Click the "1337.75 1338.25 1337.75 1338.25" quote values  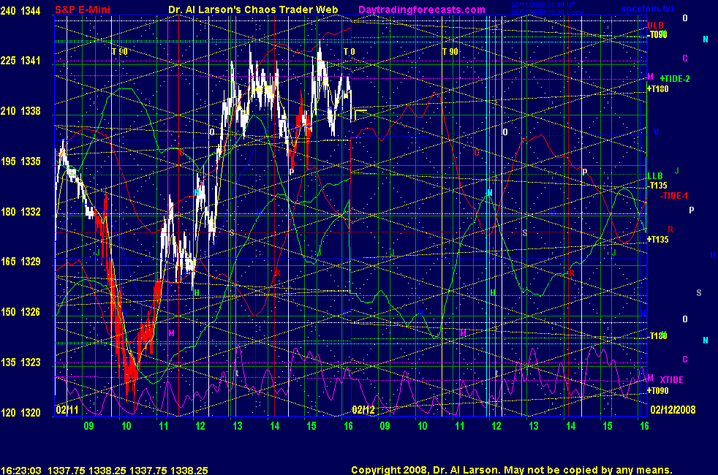point(128,471)
